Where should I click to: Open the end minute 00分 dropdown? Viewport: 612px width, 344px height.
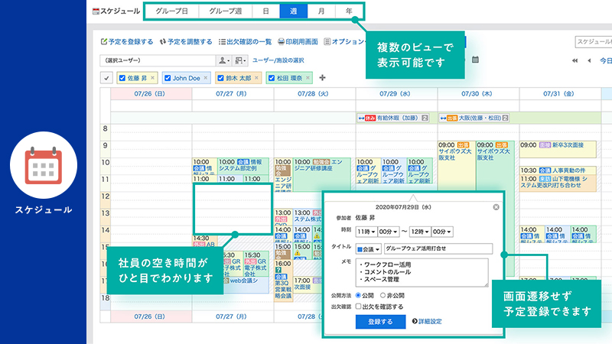click(443, 231)
